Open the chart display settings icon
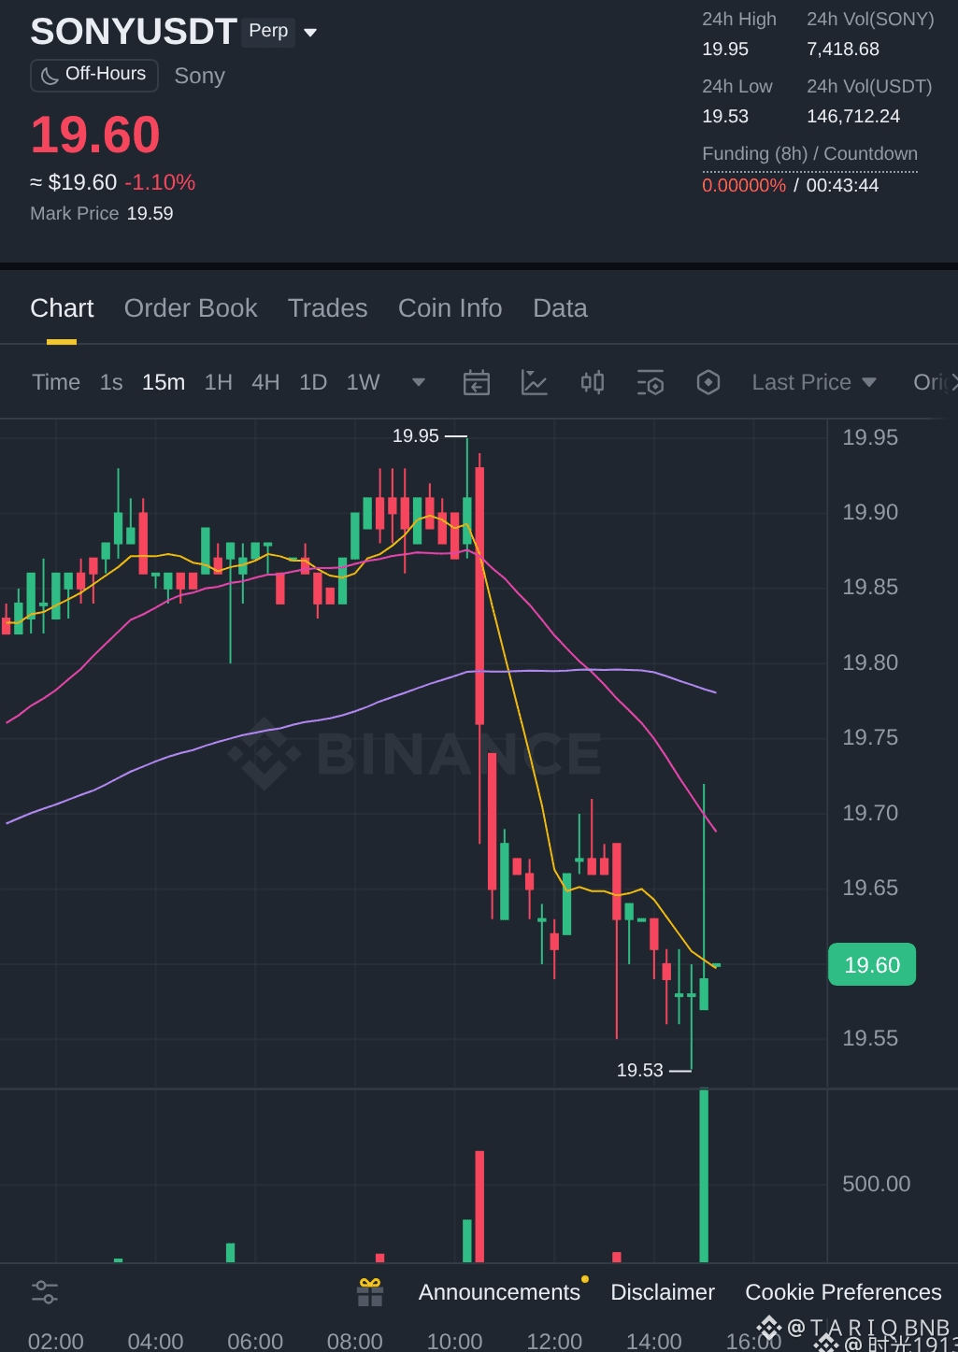 click(651, 382)
